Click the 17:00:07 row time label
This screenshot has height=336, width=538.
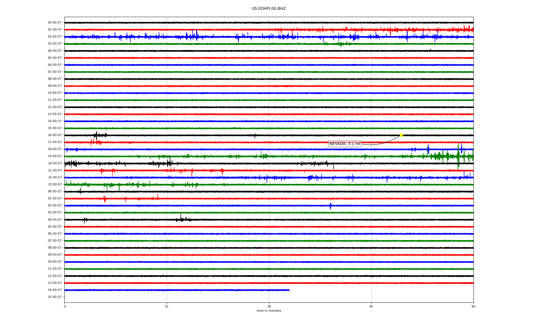[55, 142]
